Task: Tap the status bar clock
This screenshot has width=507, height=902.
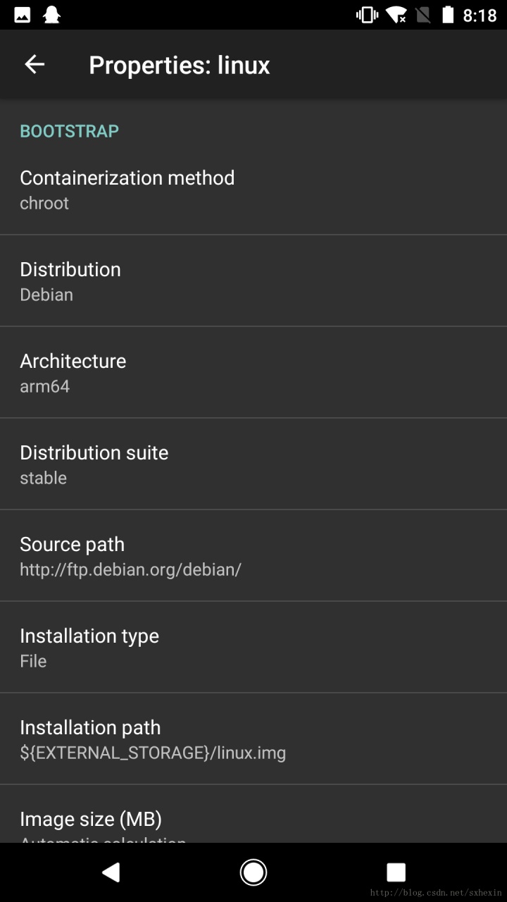Action: [x=480, y=15]
